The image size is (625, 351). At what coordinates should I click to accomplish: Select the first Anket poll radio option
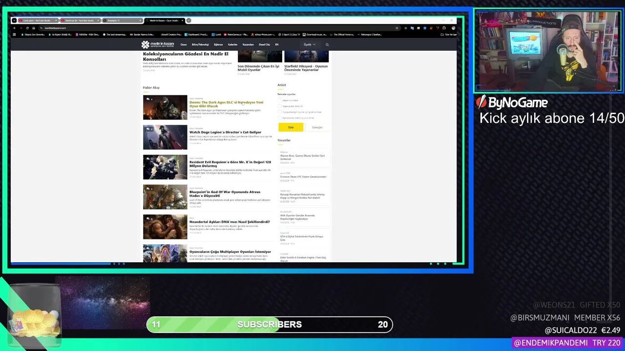click(x=280, y=100)
